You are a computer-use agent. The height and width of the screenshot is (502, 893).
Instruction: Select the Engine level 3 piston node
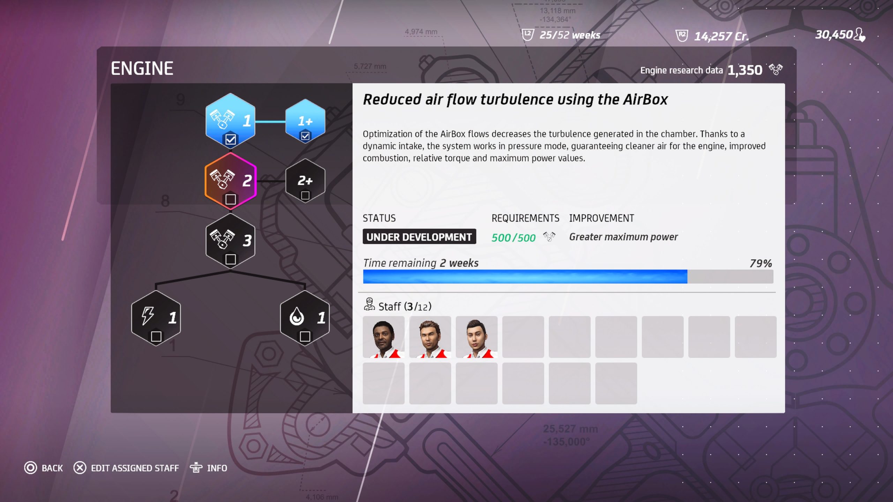(230, 241)
